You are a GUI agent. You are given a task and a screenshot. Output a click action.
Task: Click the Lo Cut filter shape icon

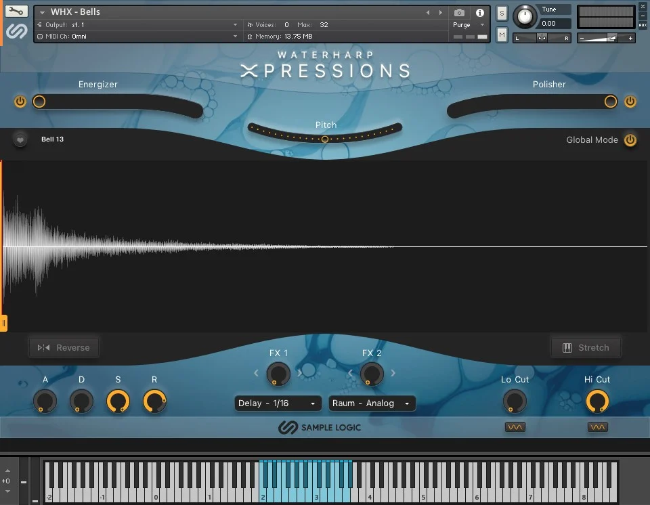(515, 427)
